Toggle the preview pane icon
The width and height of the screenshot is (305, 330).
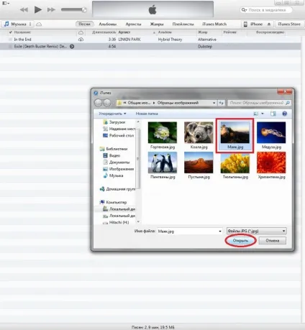pos(273,114)
